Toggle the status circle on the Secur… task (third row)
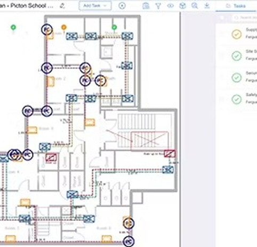257x247 pixels. (x=237, y=78)
